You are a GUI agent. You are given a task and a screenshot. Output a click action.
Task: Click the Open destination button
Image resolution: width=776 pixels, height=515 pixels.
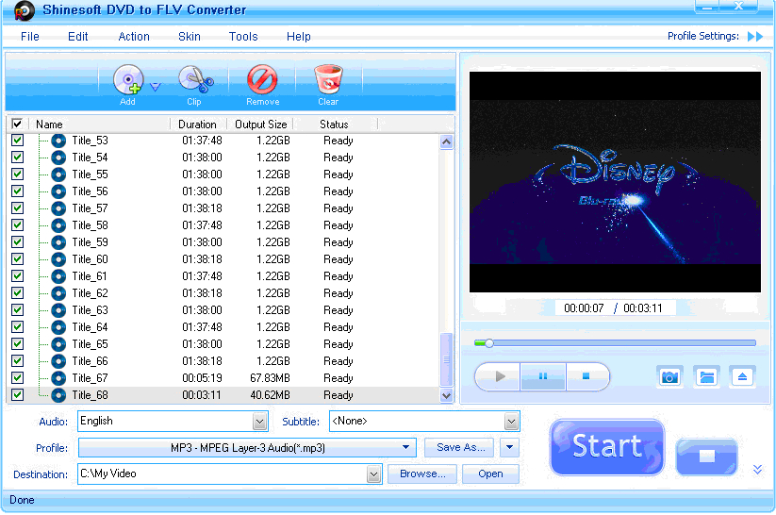(490, 473)
